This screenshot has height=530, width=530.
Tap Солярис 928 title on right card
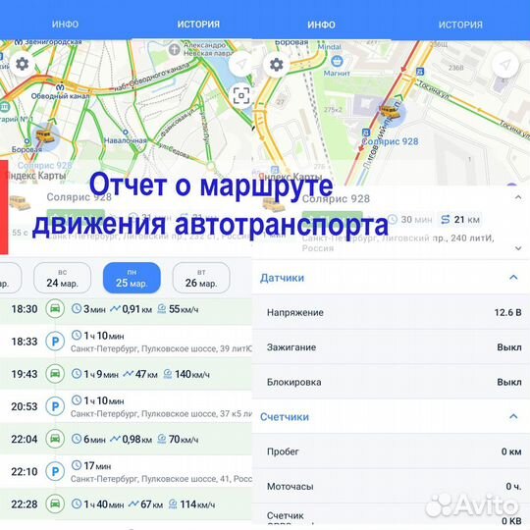pyautogui.click(x=336, y=198)
